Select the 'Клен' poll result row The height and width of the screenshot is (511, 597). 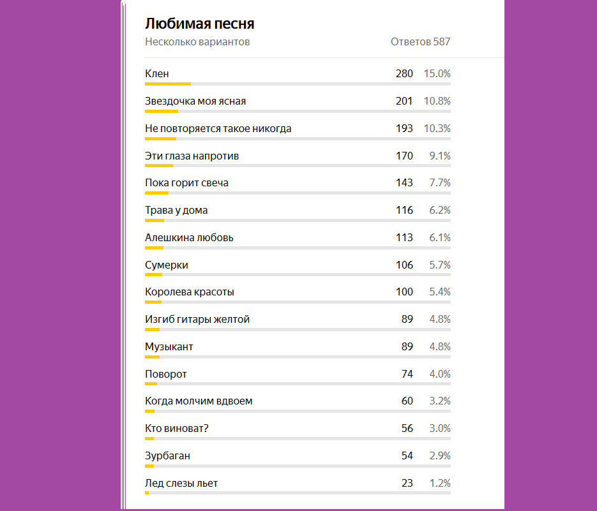[x=298, y=76]
